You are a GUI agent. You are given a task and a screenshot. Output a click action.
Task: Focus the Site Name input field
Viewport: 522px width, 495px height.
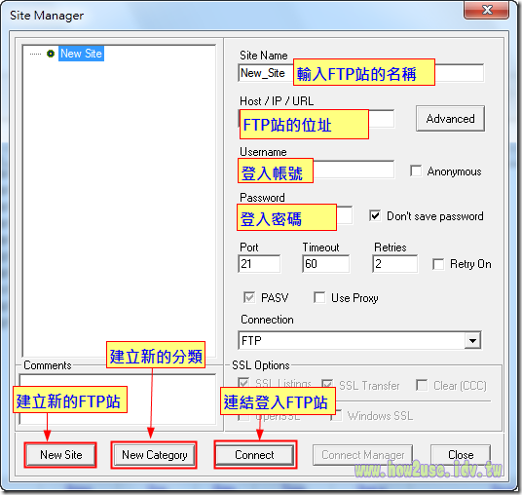tap(361, 73)
